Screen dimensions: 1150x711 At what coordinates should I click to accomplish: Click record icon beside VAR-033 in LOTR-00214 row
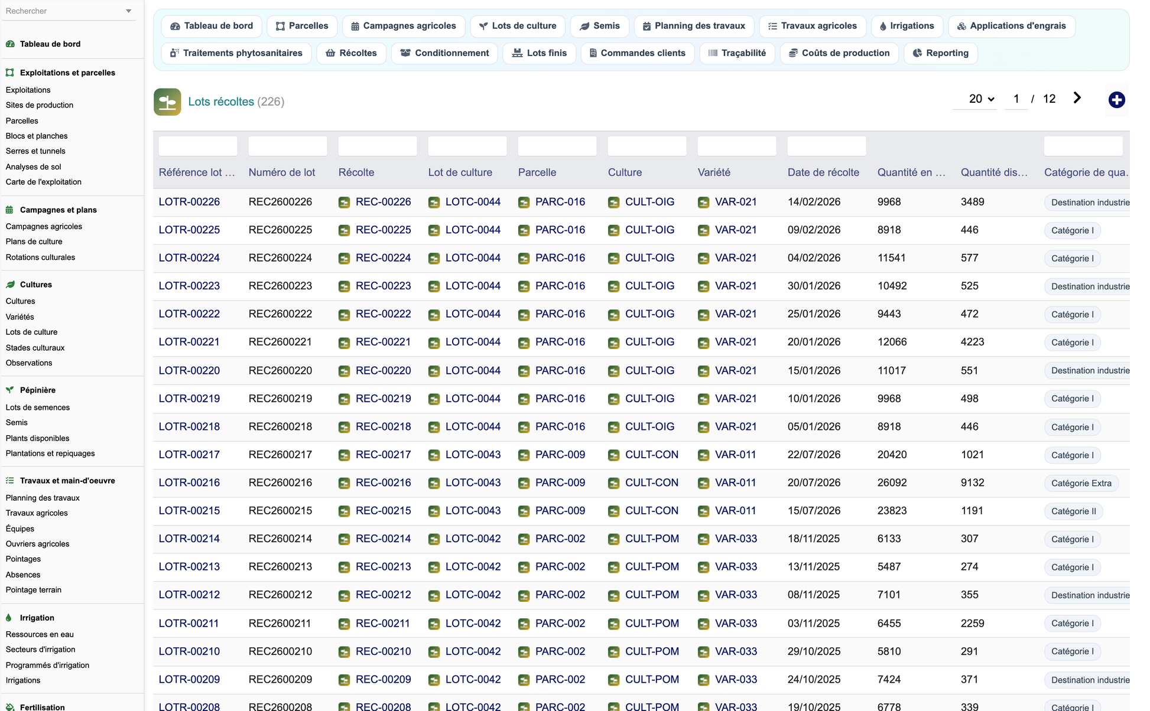[703, 539]
